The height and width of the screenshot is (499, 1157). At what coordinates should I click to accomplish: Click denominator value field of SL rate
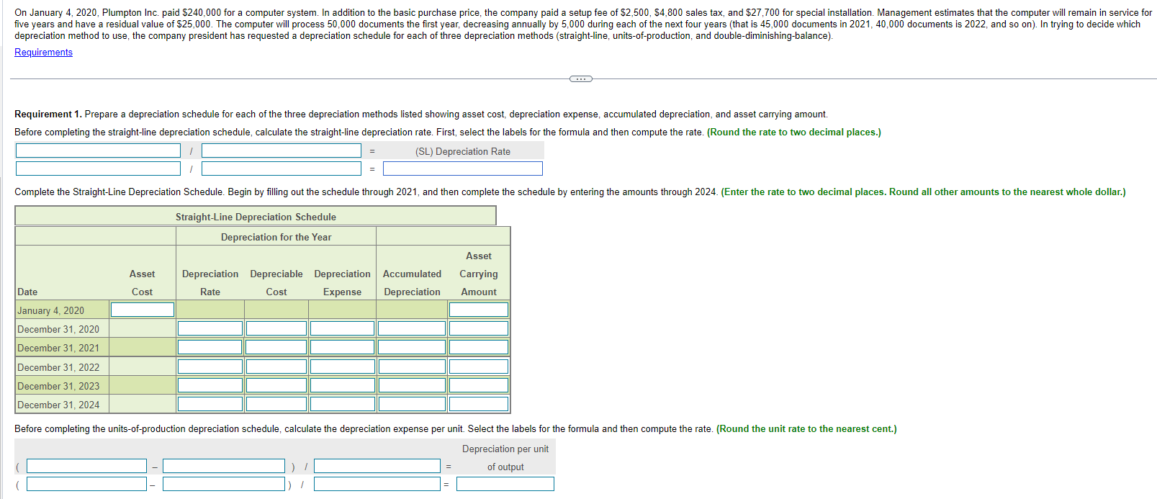(282, 168)
